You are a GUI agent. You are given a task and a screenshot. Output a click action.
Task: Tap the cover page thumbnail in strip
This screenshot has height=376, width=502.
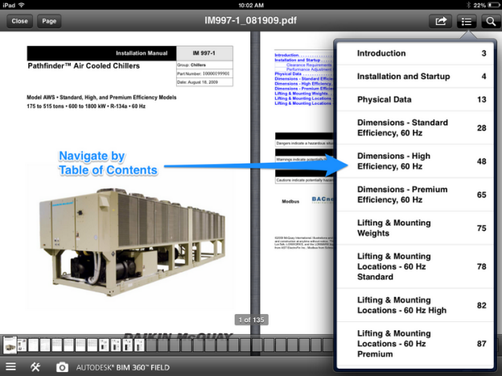coord(10,345)
